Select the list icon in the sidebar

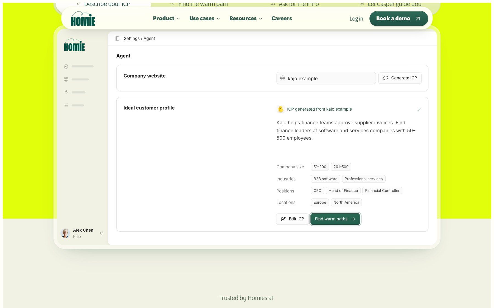click(66, 105)
